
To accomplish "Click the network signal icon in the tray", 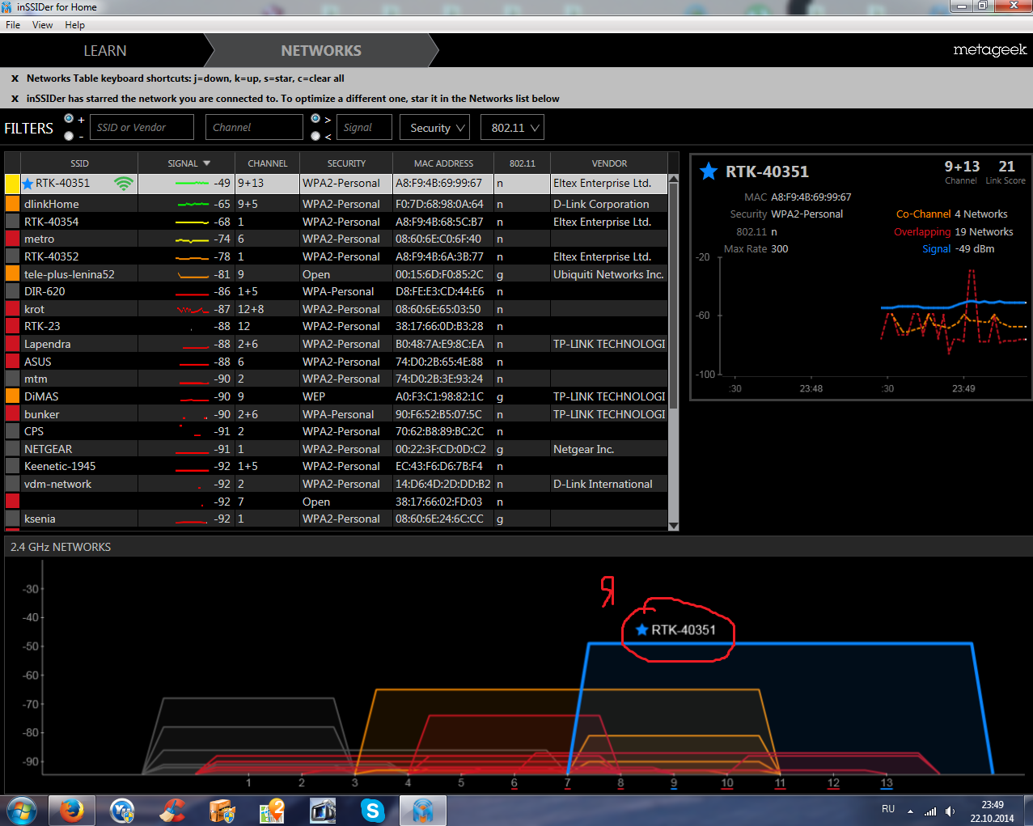I will 930,811.
